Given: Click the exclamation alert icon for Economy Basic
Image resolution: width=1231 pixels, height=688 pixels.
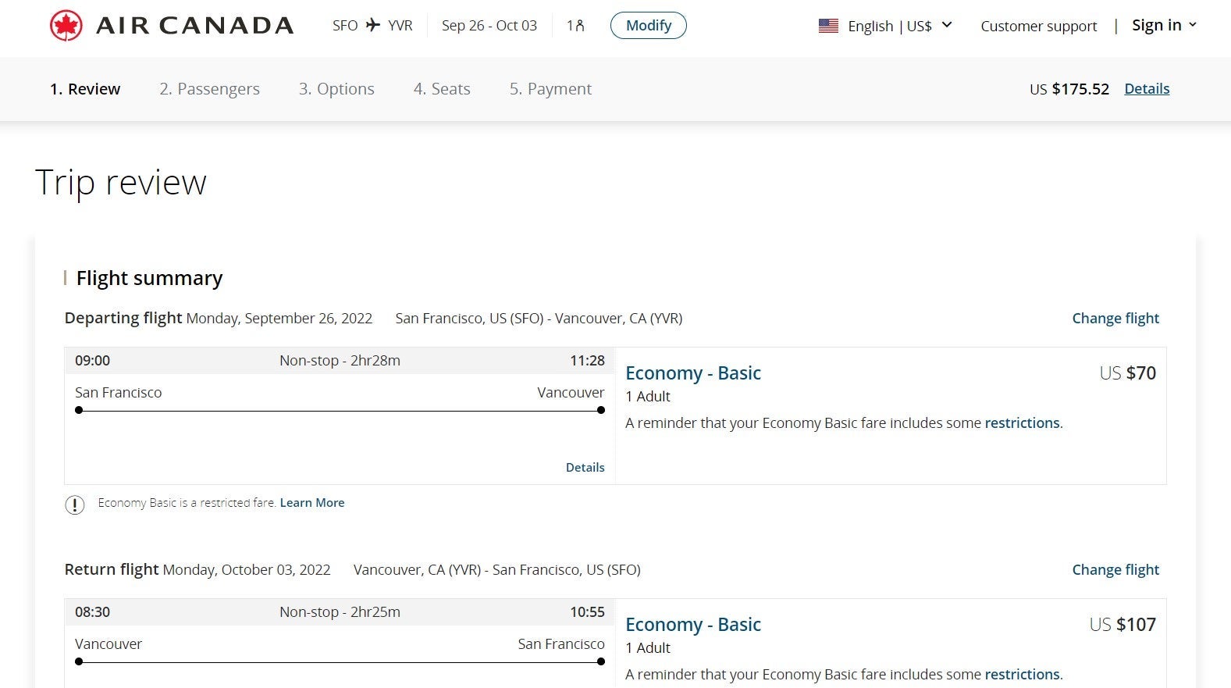Looking at the screenshot, I should (74, 504).
